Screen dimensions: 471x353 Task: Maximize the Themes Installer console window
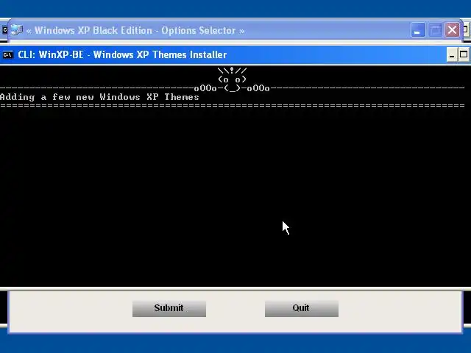click(464, 54)
